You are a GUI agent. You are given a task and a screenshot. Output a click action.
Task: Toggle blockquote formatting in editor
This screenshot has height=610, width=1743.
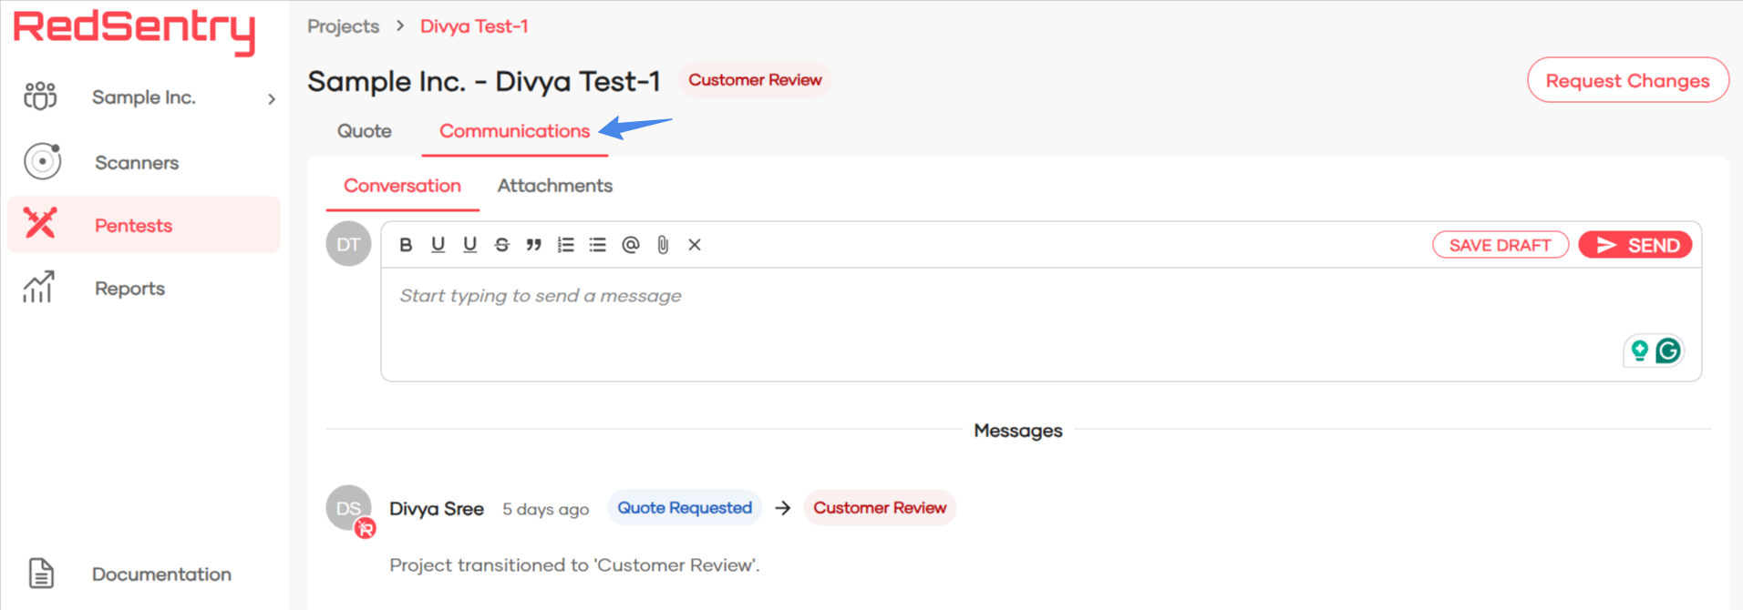coord(533,245)
